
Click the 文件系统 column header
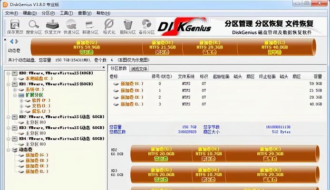coord(186,76)
